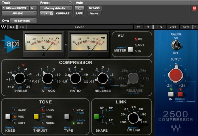Image resolution: width=198 pixels, height=136 pixels.
Task: Open the API-2500 plug-in selector dropdown
Action: (x=19, y=14)
